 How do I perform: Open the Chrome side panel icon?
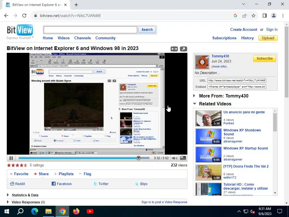tap(265, 16)
